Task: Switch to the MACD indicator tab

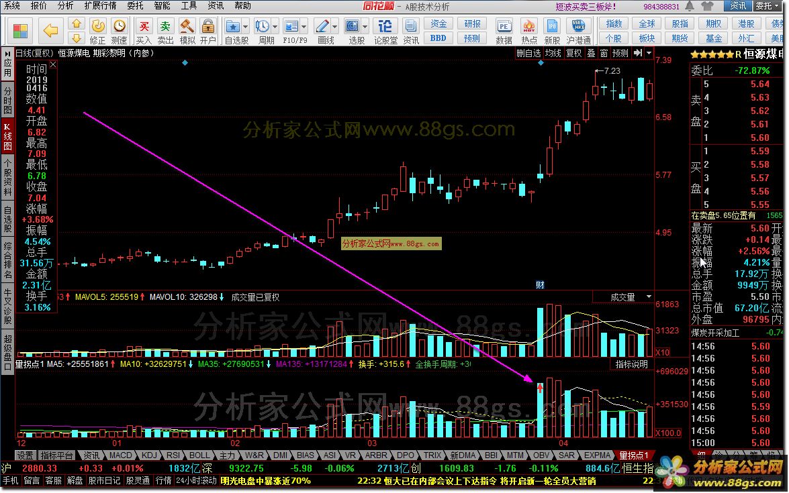Action: (121, 455)
